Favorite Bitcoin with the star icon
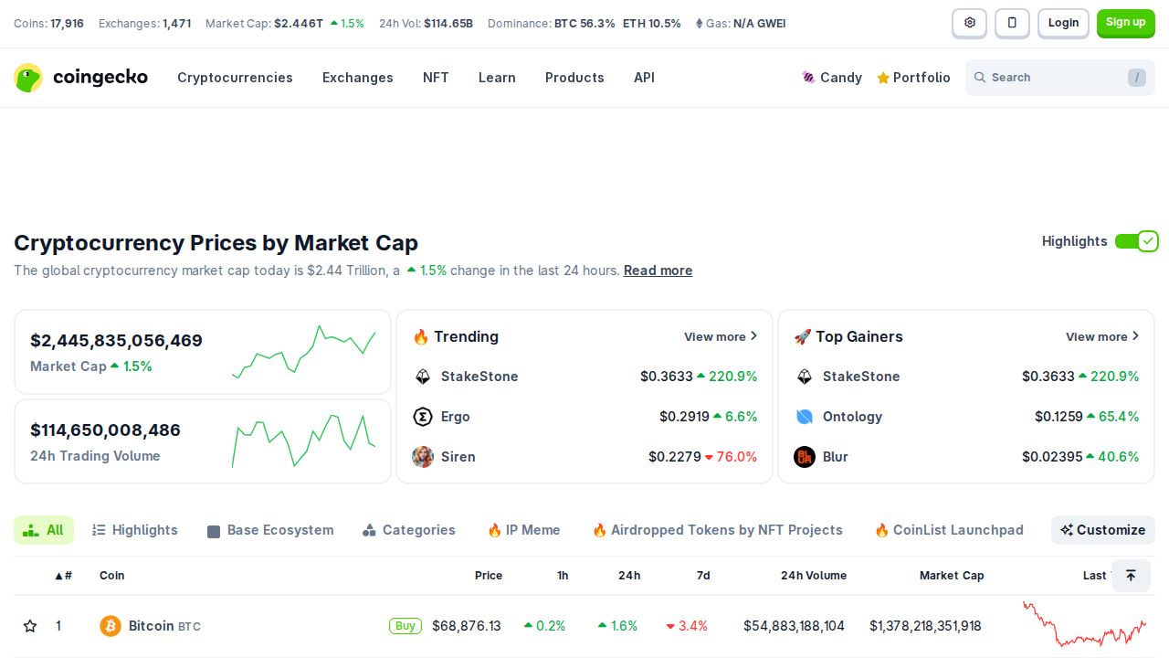This screenshot has height=658, width=1169. click(30, 626)
